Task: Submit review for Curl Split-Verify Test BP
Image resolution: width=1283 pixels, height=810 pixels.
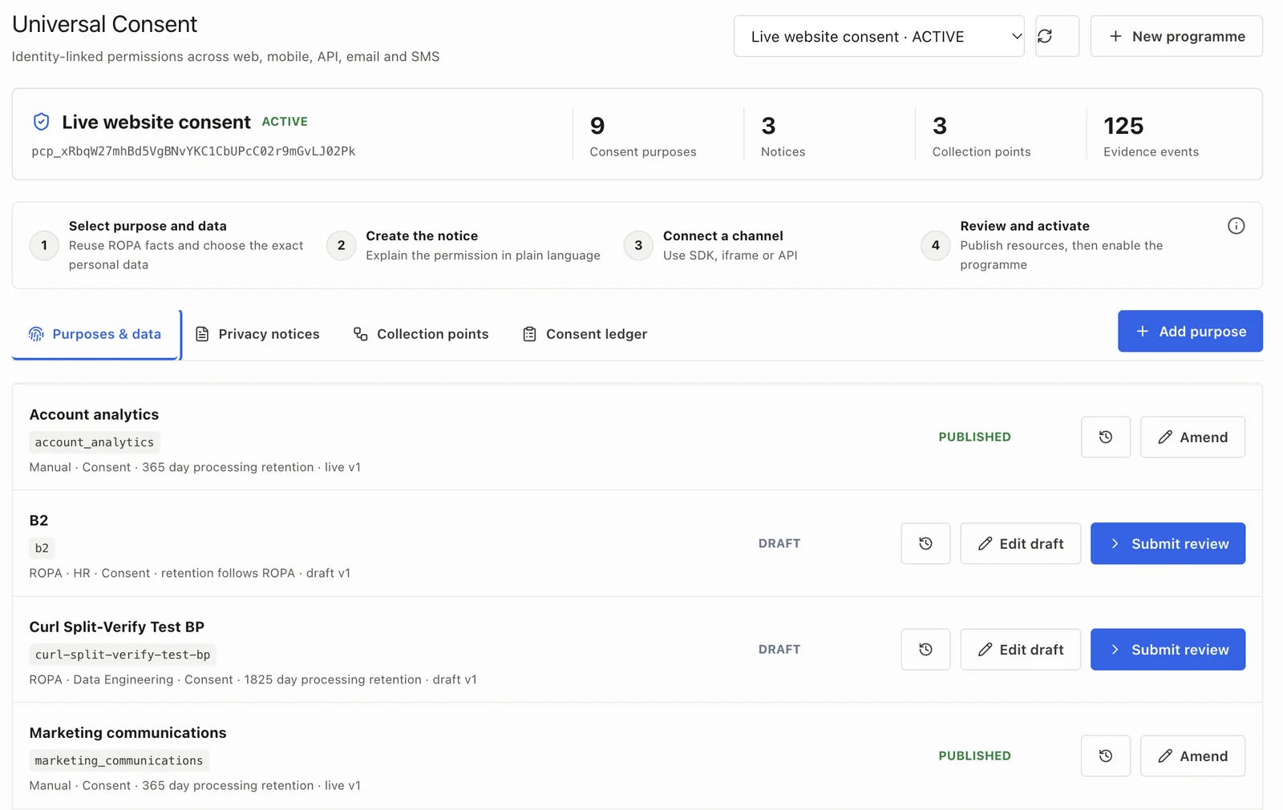Action: click(1168, 649)
